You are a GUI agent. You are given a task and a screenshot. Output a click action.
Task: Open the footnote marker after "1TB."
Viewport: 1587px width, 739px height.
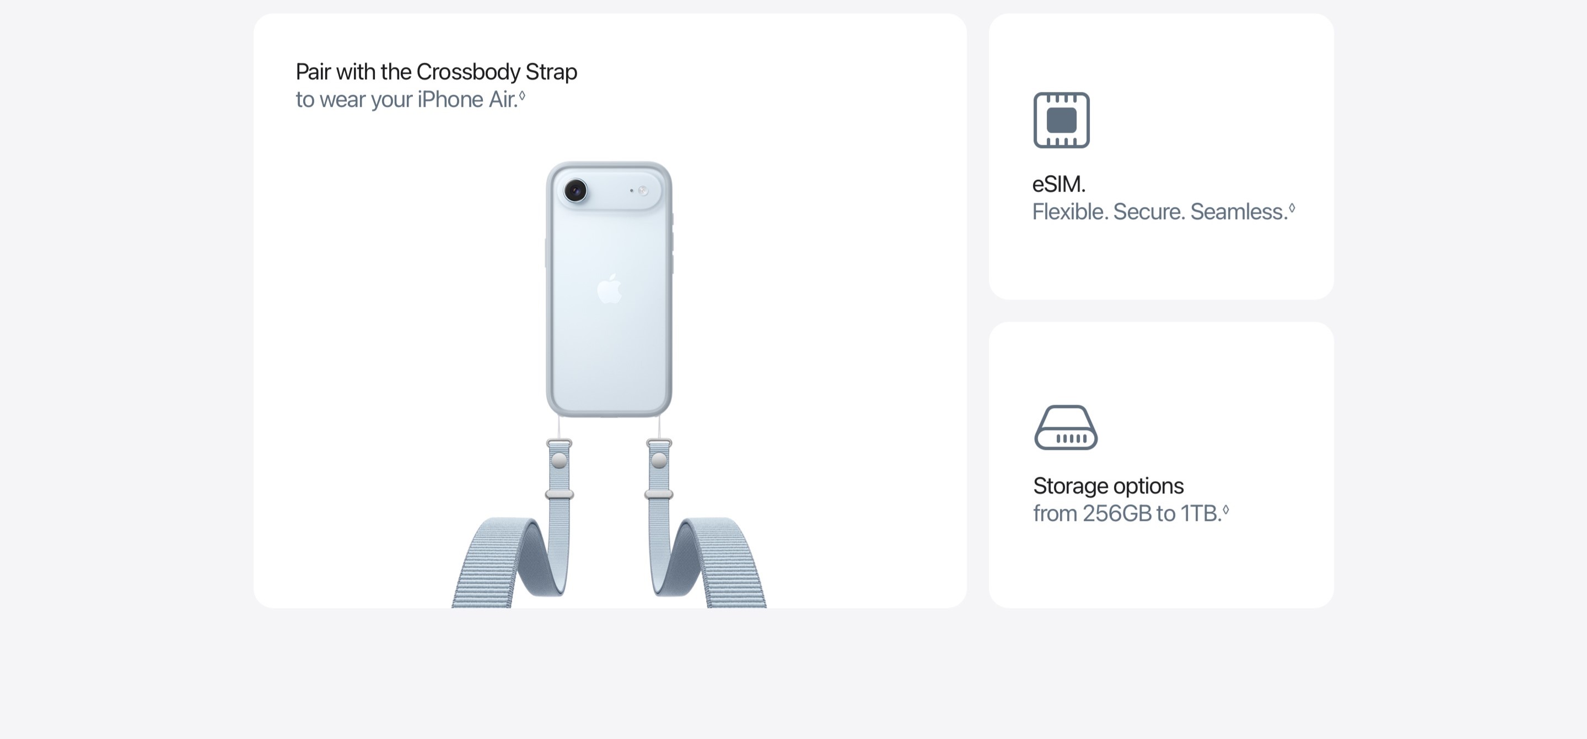tap(1225, 509)
